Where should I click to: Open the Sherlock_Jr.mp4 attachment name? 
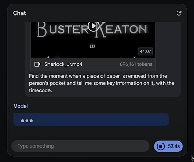tap(63, 64)
